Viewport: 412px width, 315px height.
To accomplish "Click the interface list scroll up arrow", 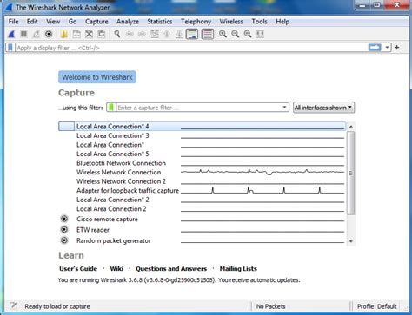I will point(351,127).
